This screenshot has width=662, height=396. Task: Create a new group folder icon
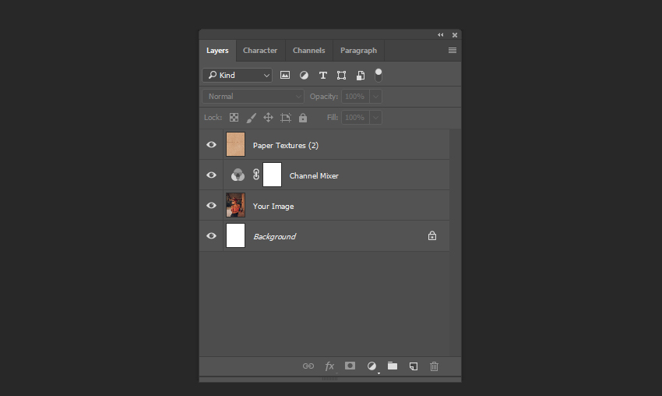pyautogui.click(x=393, y=366)
